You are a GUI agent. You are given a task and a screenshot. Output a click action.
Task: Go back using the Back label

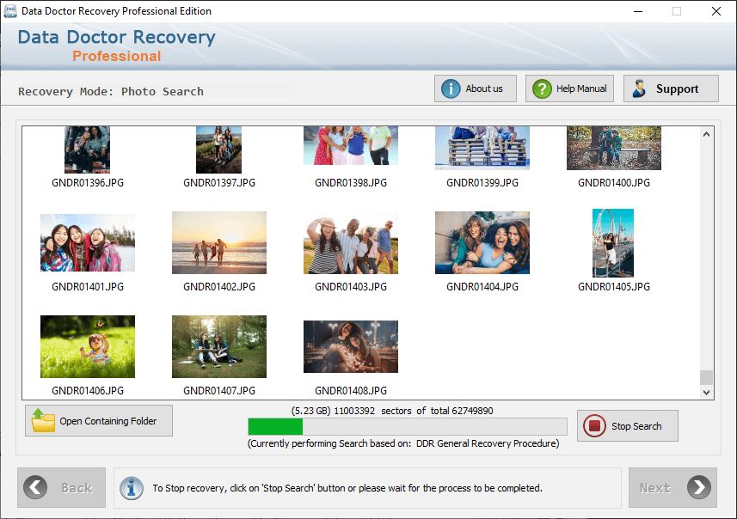point(77,488)
